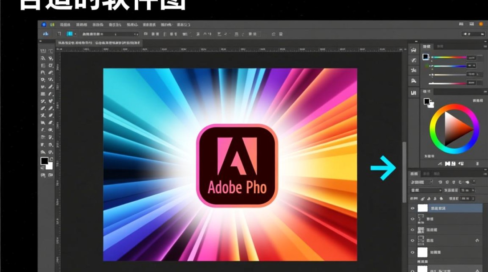Open the top icon in collapsed panel strip

[413, 50]
